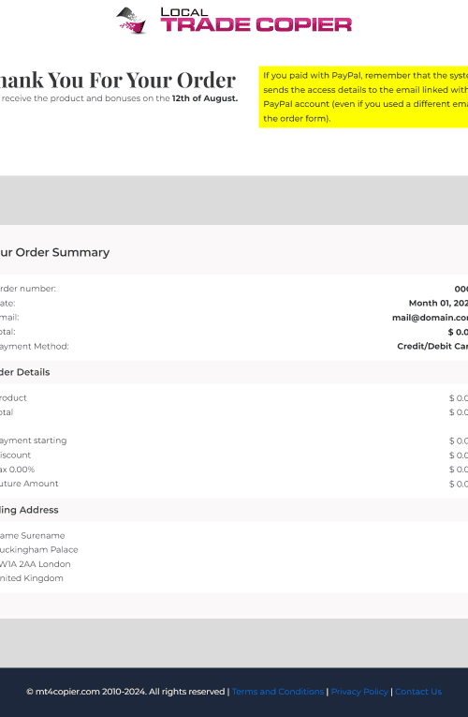The height and width of the screenshot is (717, 468).
Task: Click the Order number row label
Action: 28,289
